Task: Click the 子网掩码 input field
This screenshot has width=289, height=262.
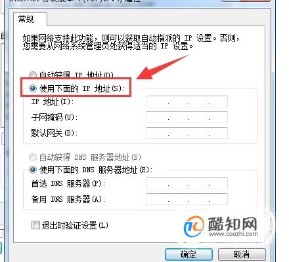Action: pos(187,117)
